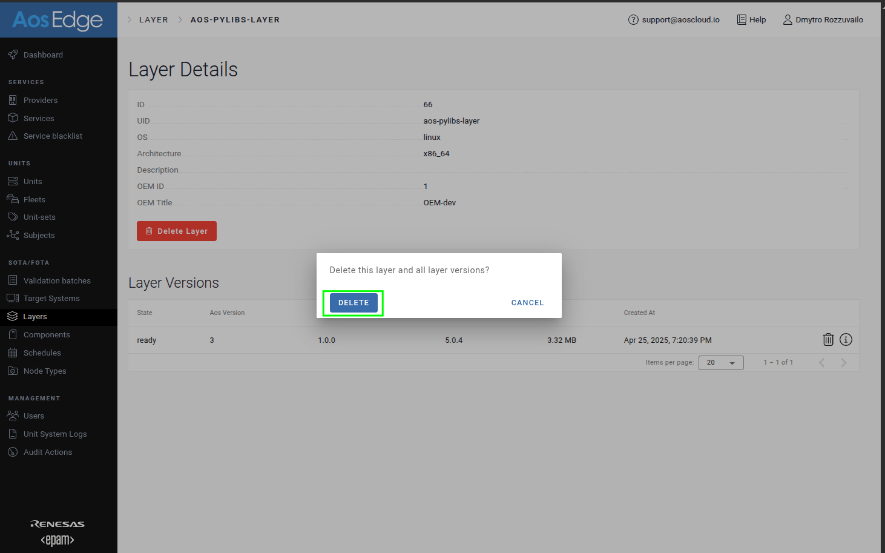Cancel the layer deletion dialog
Screen dimensions: 885x553
[527, 302]
